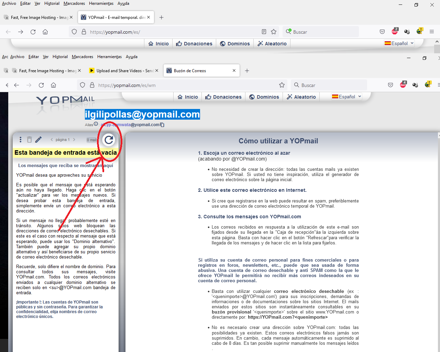Copy the alias address with copy icon
Image resolution: width=440 pixels, height=352 pixels.
tap(162, 125)
